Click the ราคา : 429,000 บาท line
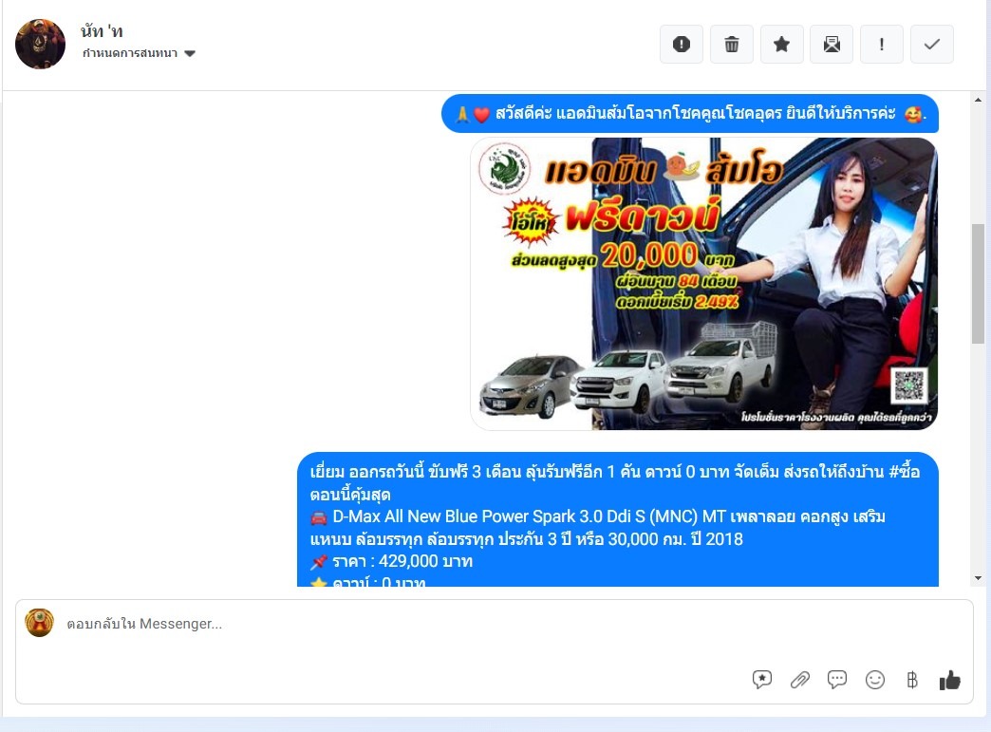Image resolution: width=991 pixels, height=732 pixels. pos(392,561)
